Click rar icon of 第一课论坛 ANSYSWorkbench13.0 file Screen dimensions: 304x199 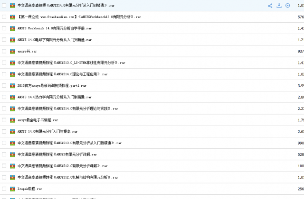coord(12,17)
